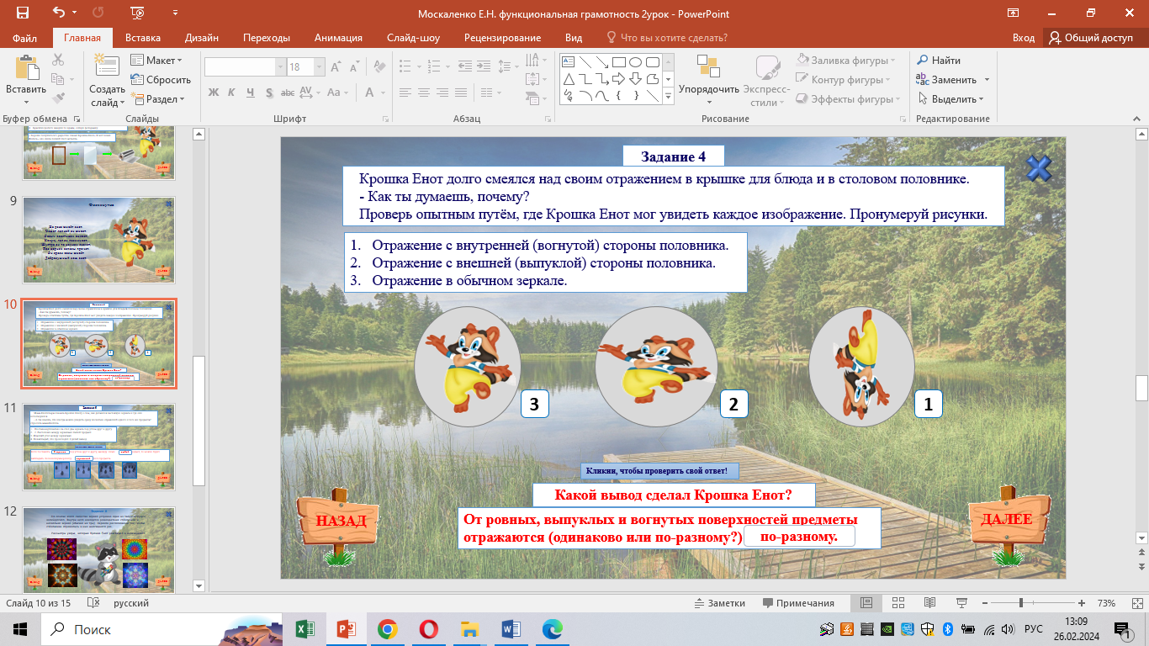Toggle Примечания comments pane

(798, 603)
